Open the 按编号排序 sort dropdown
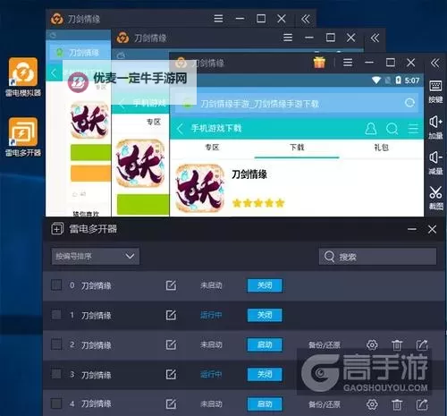The image size is (447, 416). (96, 256)
